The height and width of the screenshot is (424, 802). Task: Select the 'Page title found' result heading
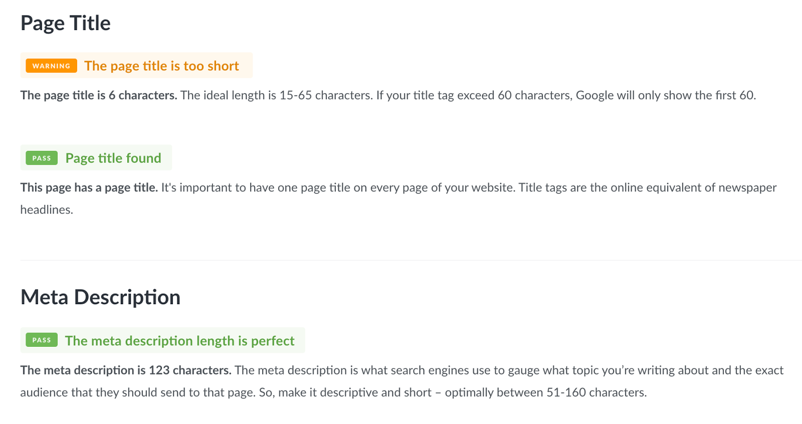pyautogui.click(x=113, y=158)
